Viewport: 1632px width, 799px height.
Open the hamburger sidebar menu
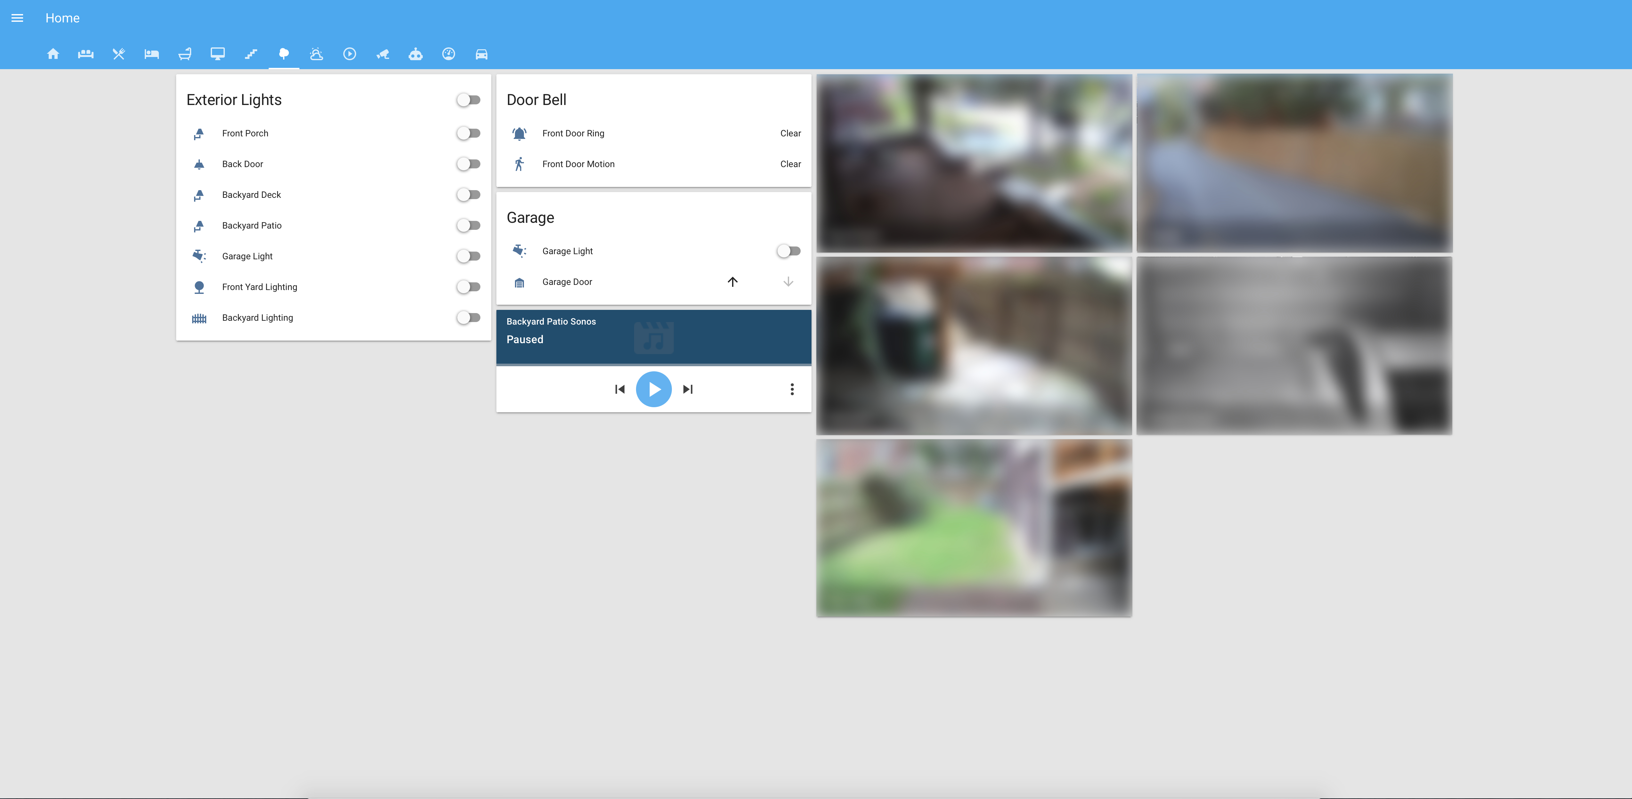click(17, 18)
